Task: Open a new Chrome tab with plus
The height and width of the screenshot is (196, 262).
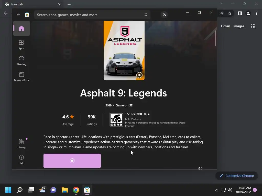Action: (x=69, y=4)
